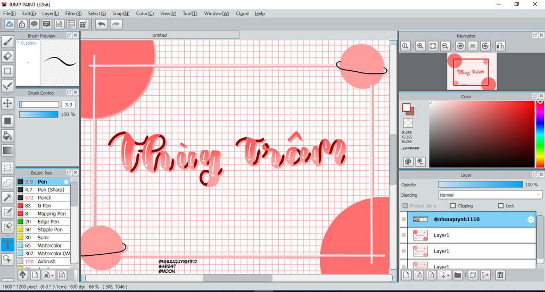Open the Cloud menu
Viewport: 545px width, 292px height.
[x=242, y=13]
